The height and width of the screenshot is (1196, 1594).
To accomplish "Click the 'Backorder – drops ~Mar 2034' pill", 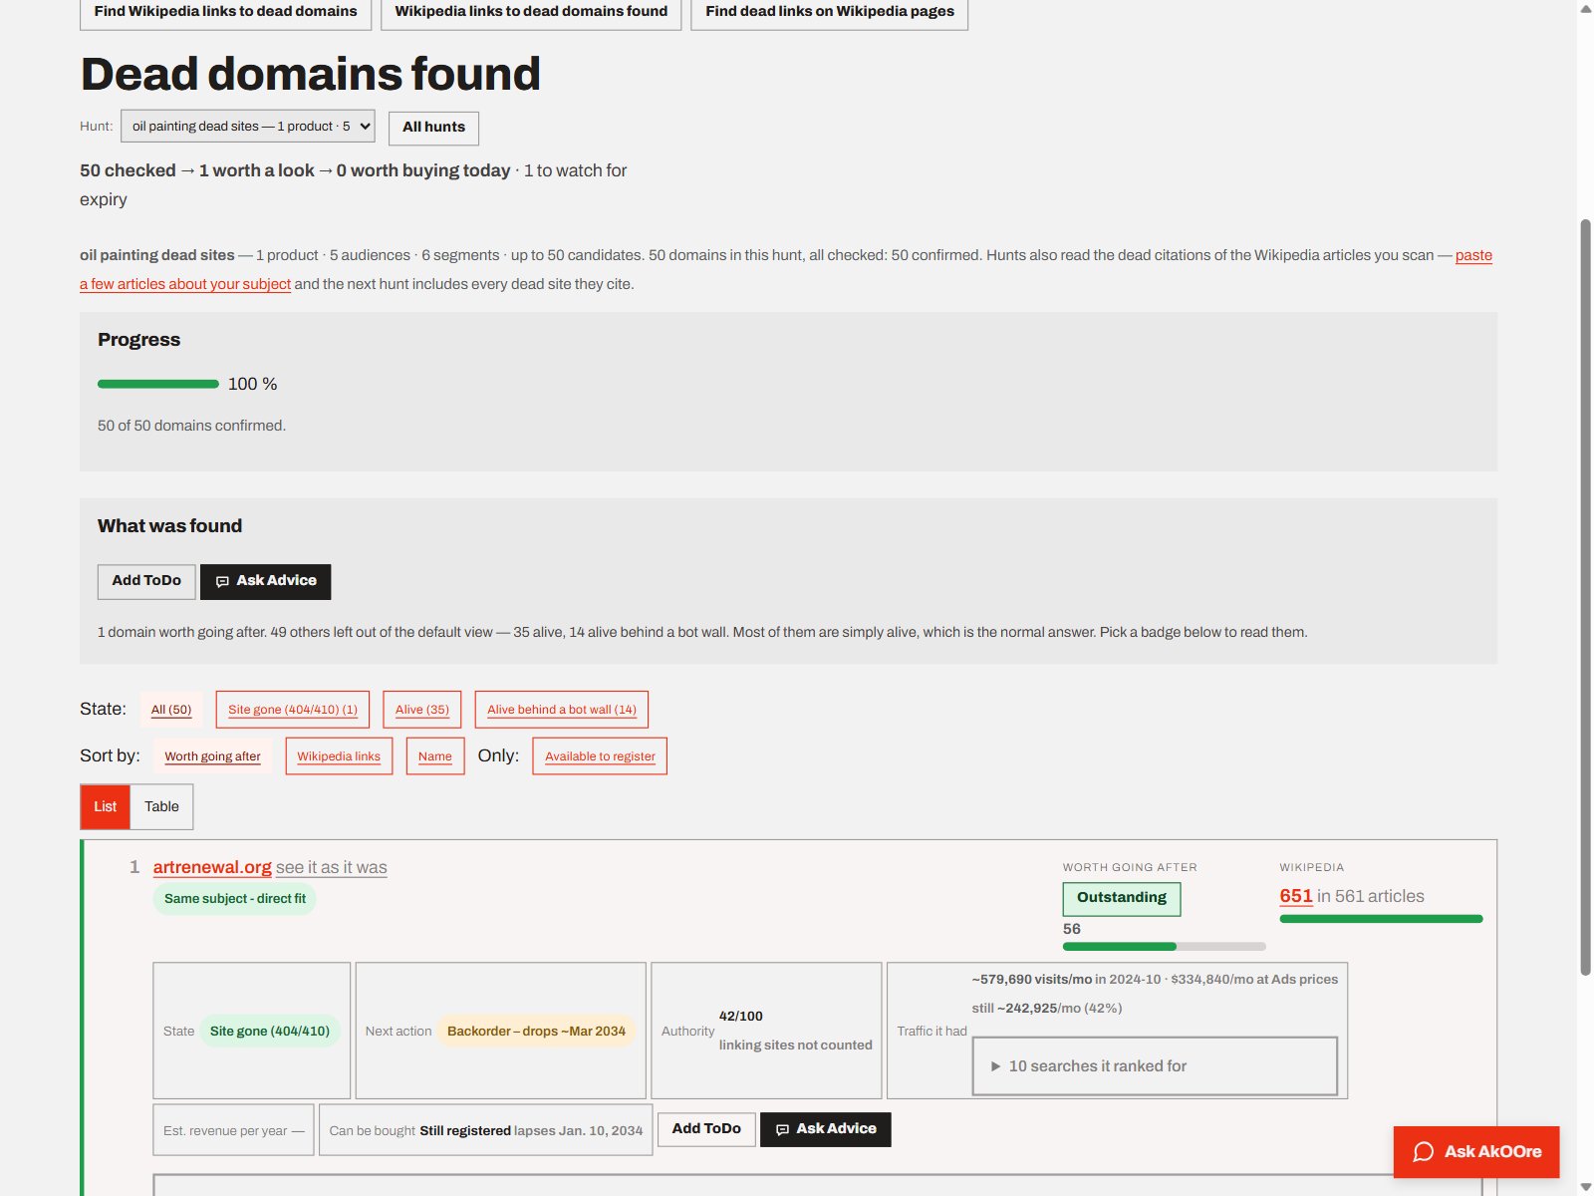I will (536, 1032).
